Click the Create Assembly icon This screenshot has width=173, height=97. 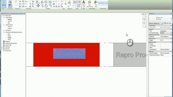click(x=75, y=2)
